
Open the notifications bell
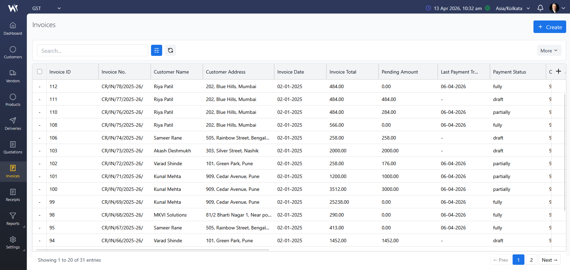point(540,8)
